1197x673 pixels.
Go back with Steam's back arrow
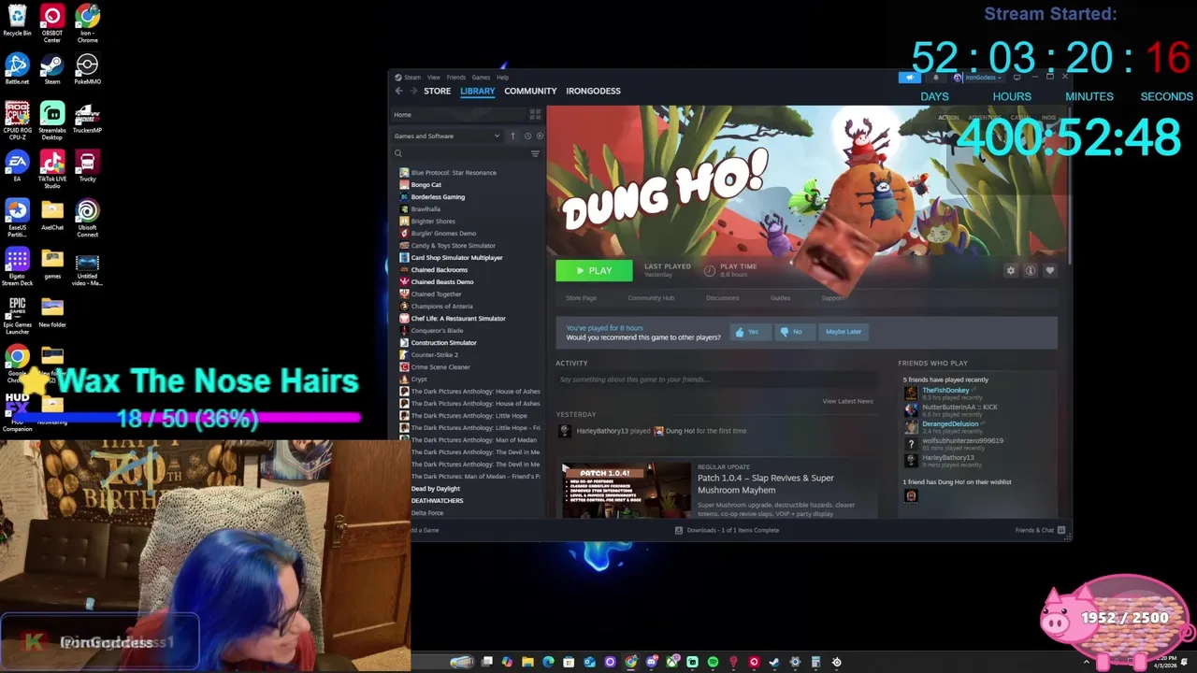click(399, 91)
